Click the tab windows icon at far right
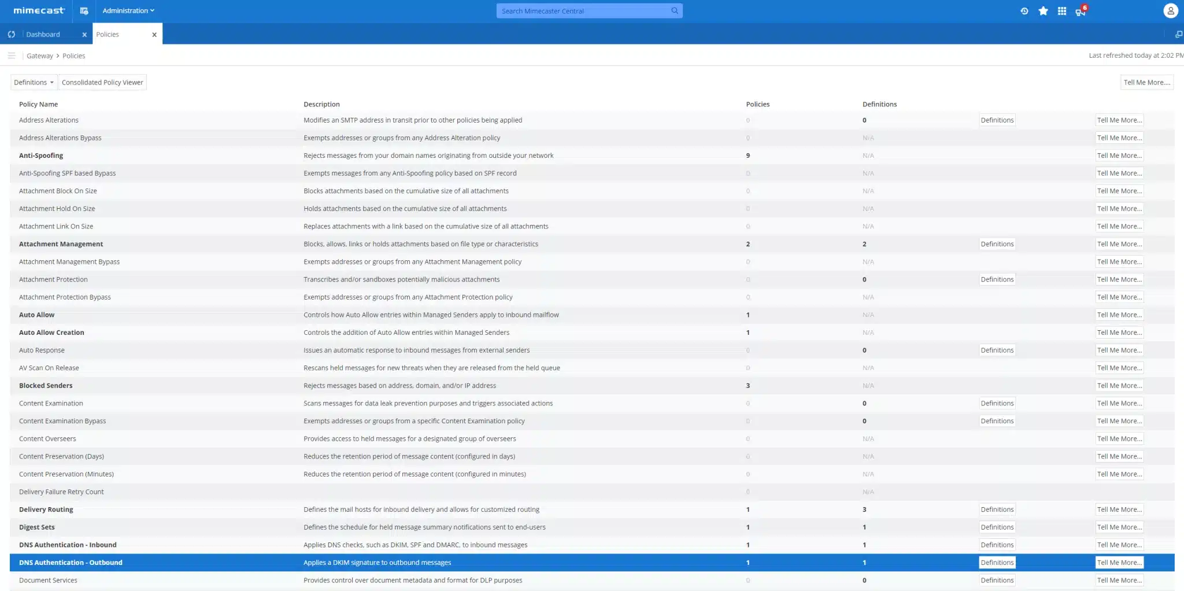This screenshot has width=1184, height=591. click(x=1178, y=35)
